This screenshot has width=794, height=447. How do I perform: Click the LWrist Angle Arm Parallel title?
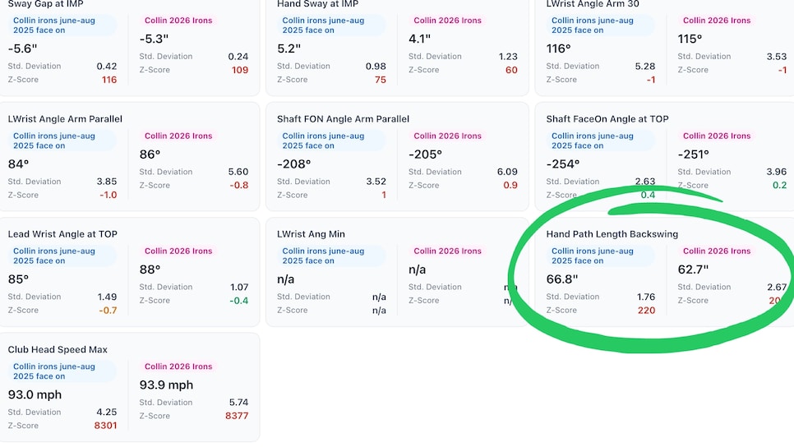[x=65, y=119]
